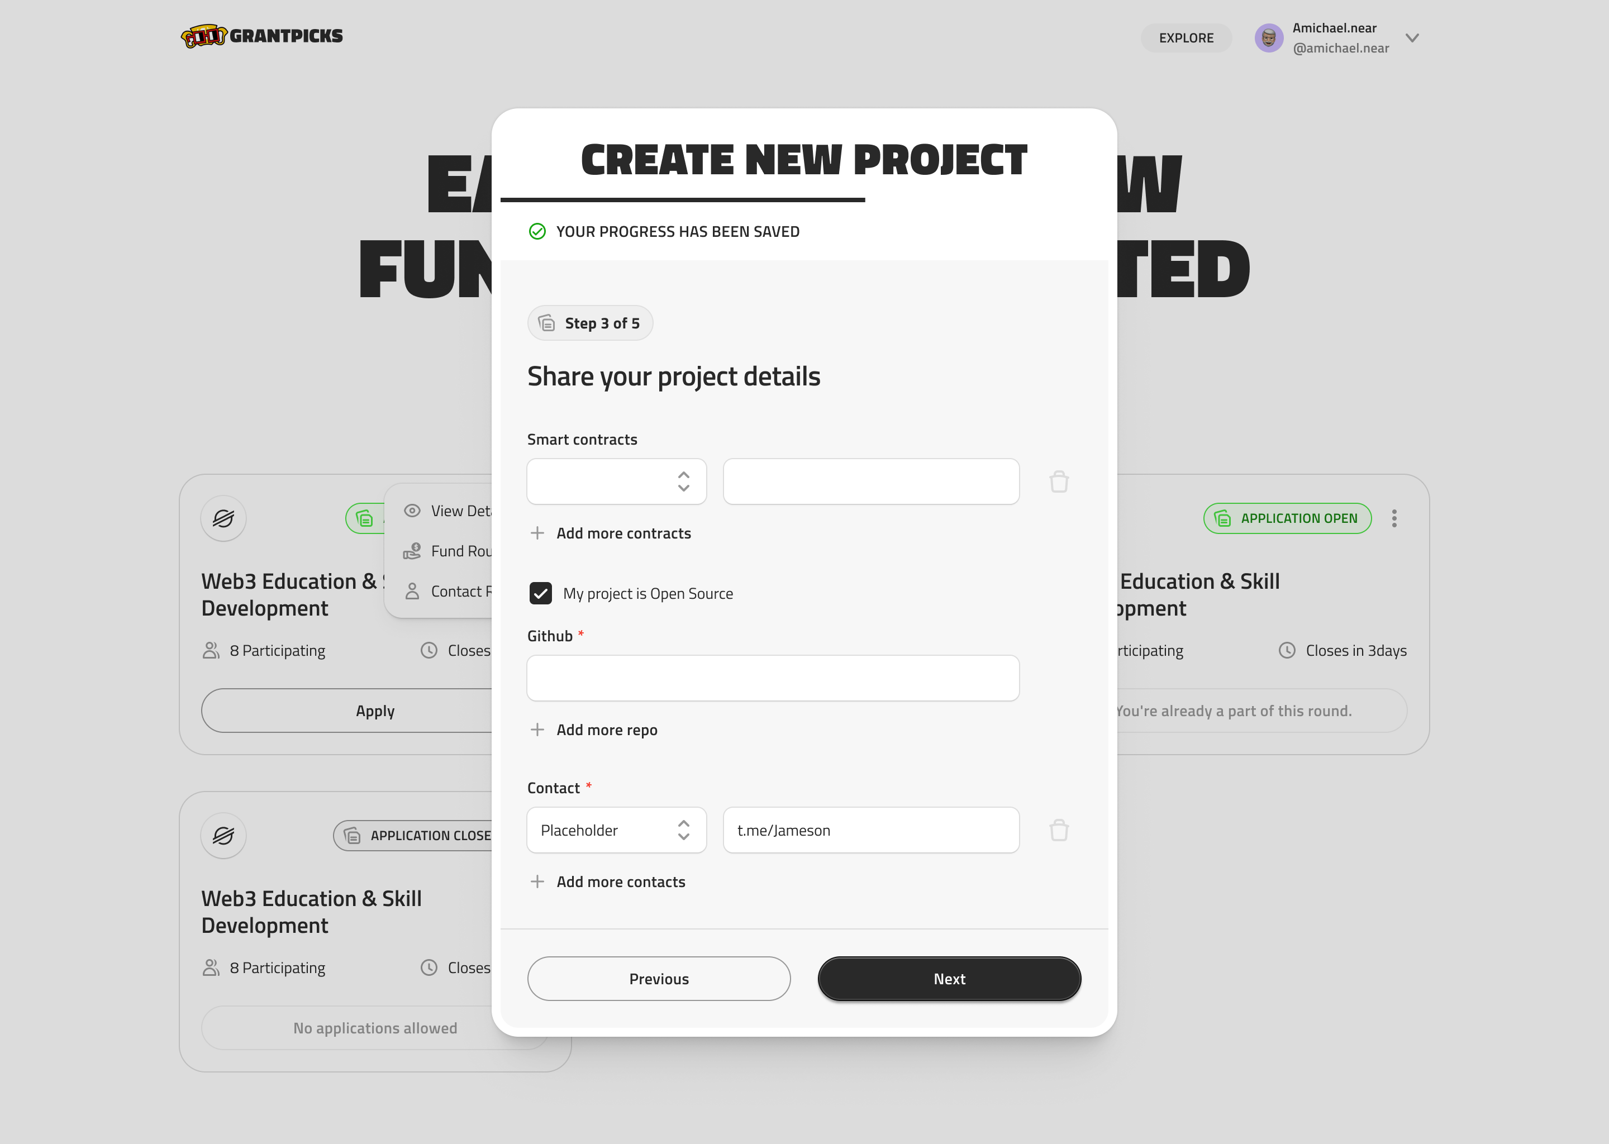This screenshot has width=1609, height=1144.
Task: Open the account chevron in the top bar
Action: click(1412, 38)
